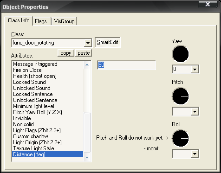Screen dimensions: 221x173
Task: Select Light Origin (Zhlt 2.2+) attribute
Action: click(x=47, y=142)
